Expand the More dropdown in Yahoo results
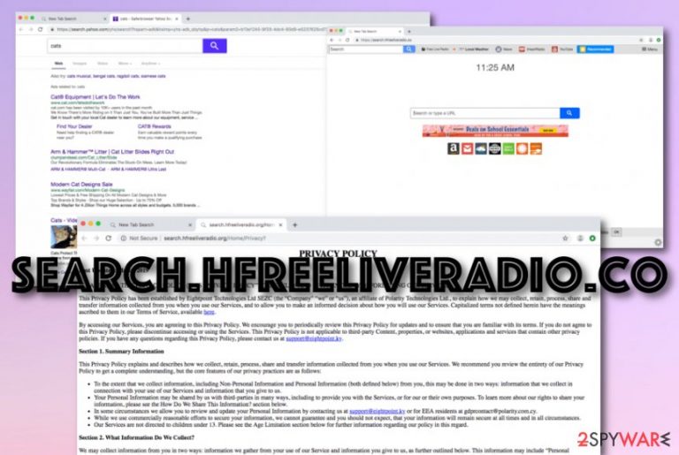Screen dimensions: 679x455 pos(125,64)
